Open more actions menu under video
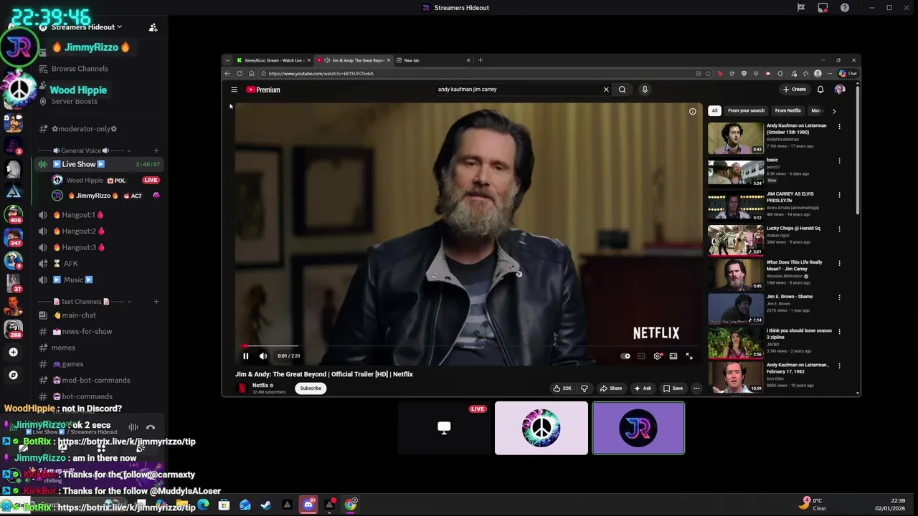 (x=696, y=388)
